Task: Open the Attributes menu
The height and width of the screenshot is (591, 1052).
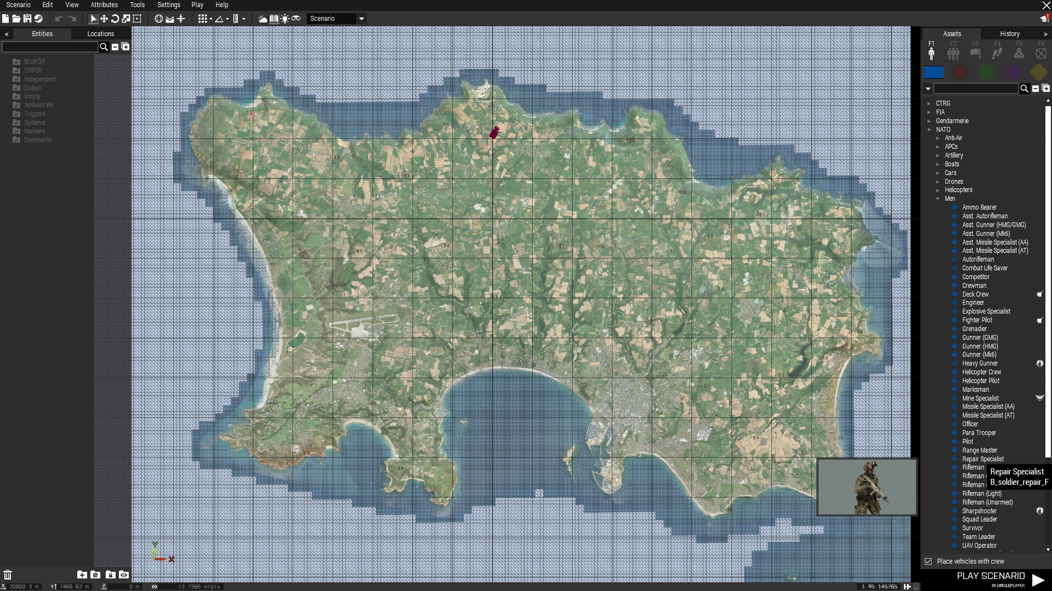Action: point(104,5)
